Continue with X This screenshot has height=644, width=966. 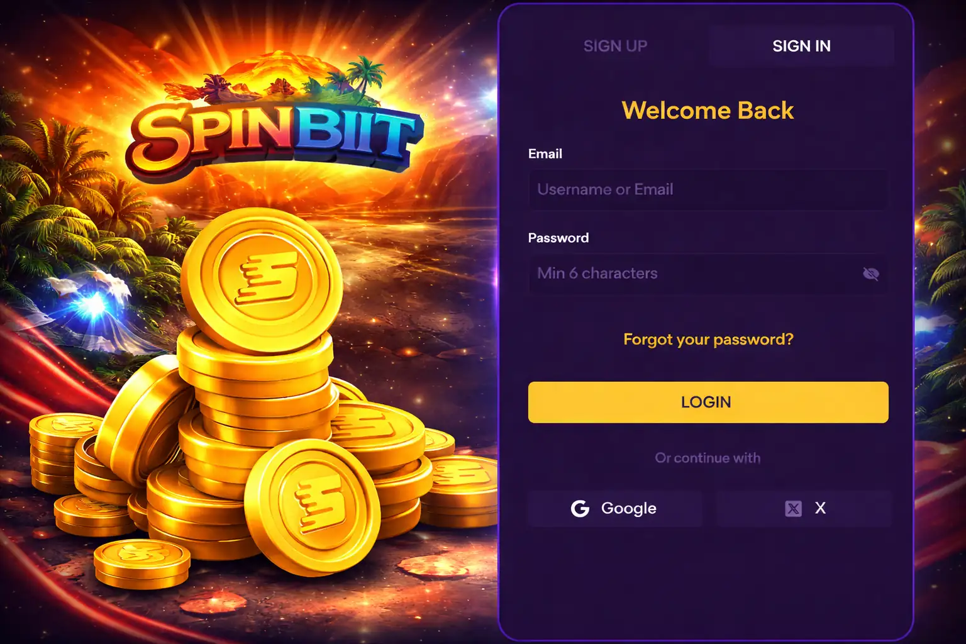(x=804, y=508)
